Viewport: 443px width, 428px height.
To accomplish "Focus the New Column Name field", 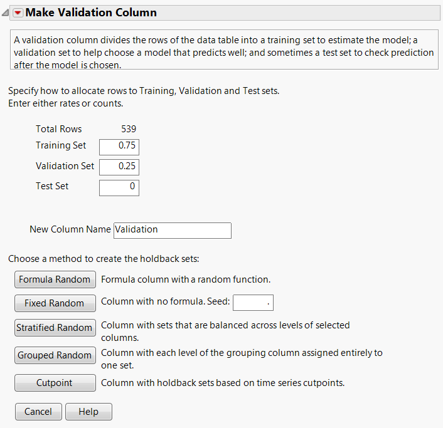I will coord(173,230).
